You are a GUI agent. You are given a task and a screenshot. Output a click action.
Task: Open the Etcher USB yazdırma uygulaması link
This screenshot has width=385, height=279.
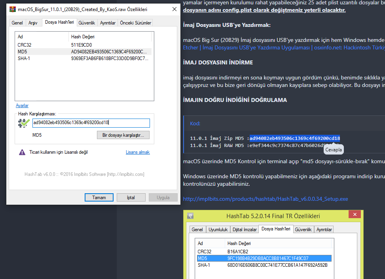(284, 47)
